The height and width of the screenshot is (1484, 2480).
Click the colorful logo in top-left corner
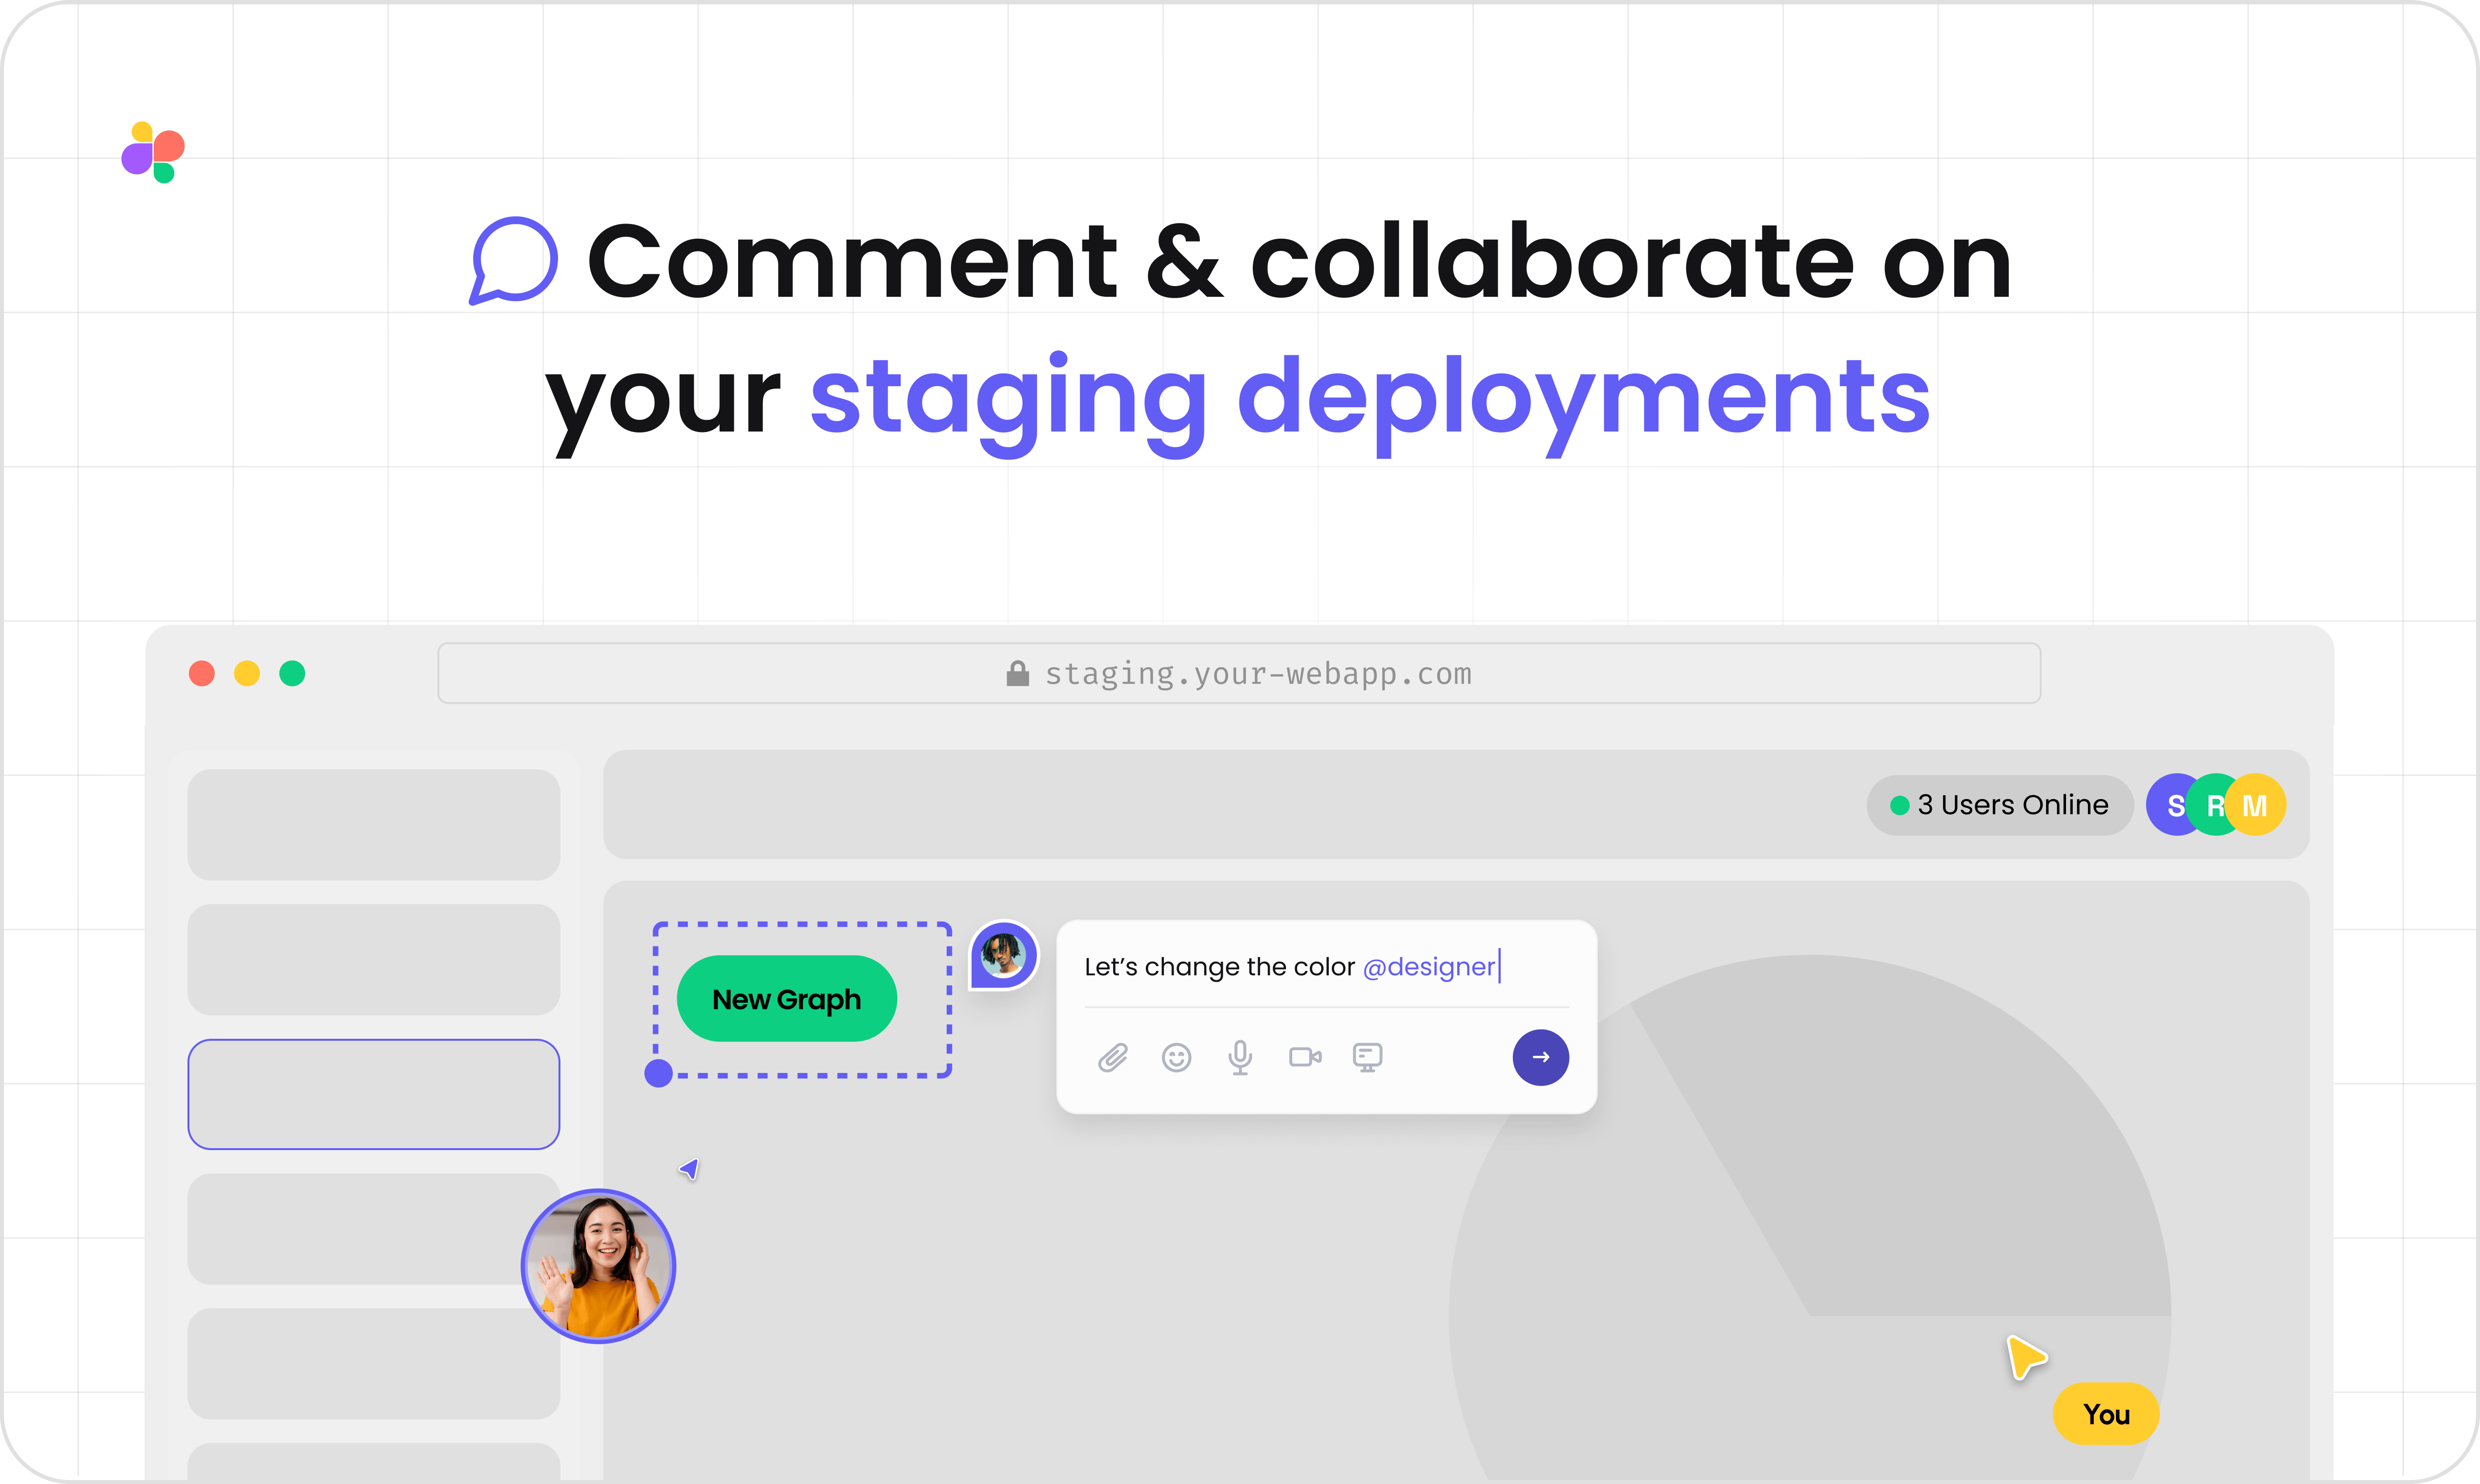pos(153,152)
